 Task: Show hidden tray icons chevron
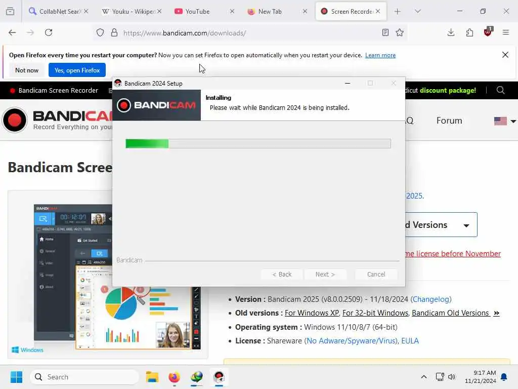424,377
